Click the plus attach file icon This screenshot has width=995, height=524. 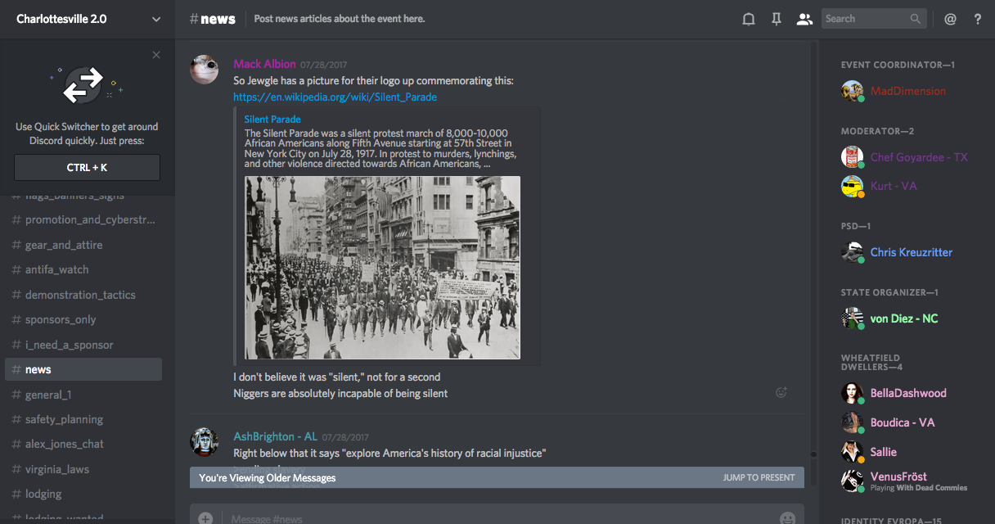pos(205,518)
